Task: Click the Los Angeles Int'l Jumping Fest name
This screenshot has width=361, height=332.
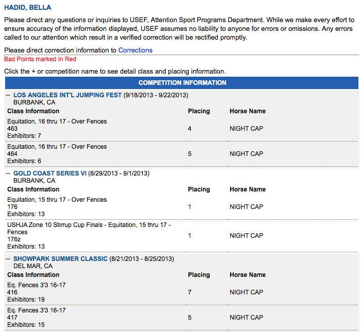Action: click(x=67, y=95)
